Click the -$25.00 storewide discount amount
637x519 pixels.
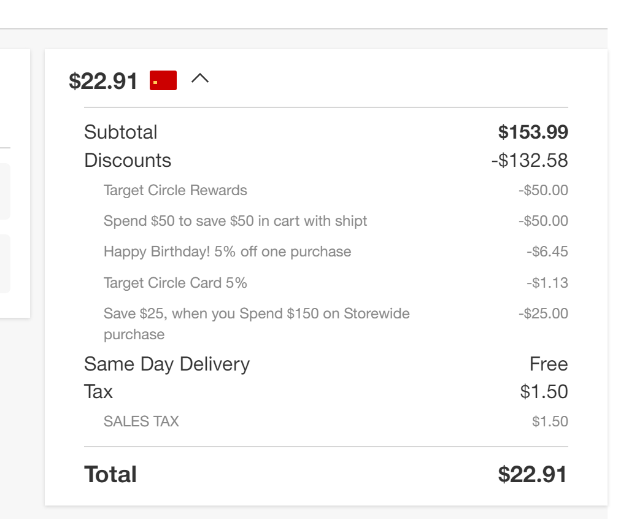point(543,313)
